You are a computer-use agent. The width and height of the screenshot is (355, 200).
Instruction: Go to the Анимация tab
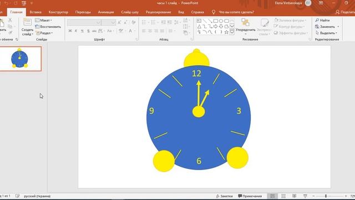click(x=106, y=12)
